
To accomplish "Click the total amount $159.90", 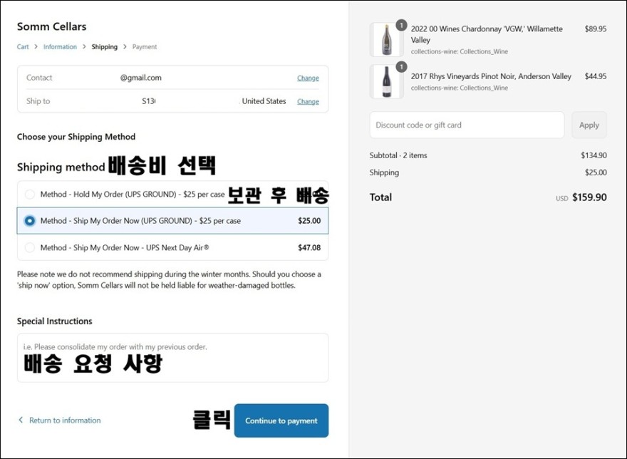I will click(x=589, y=197).
